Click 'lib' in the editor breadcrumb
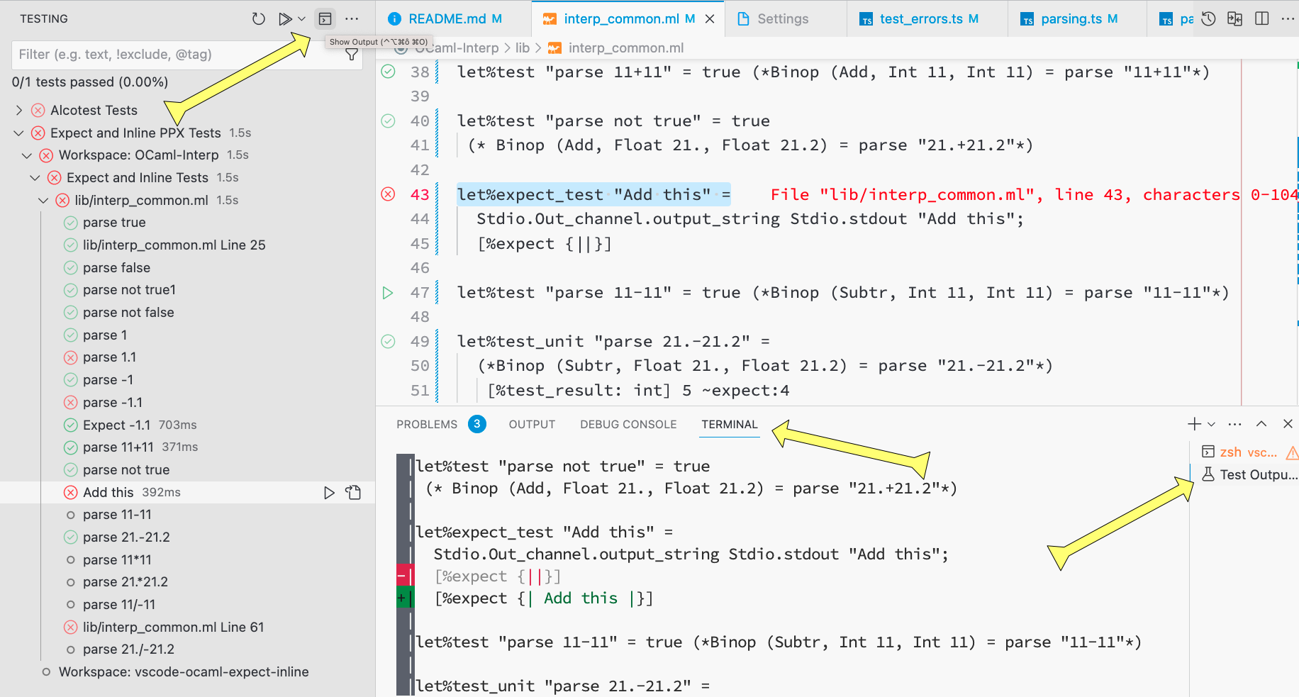Image resolution: width=1299 pixels, height=697 pixels. point(523,48)
